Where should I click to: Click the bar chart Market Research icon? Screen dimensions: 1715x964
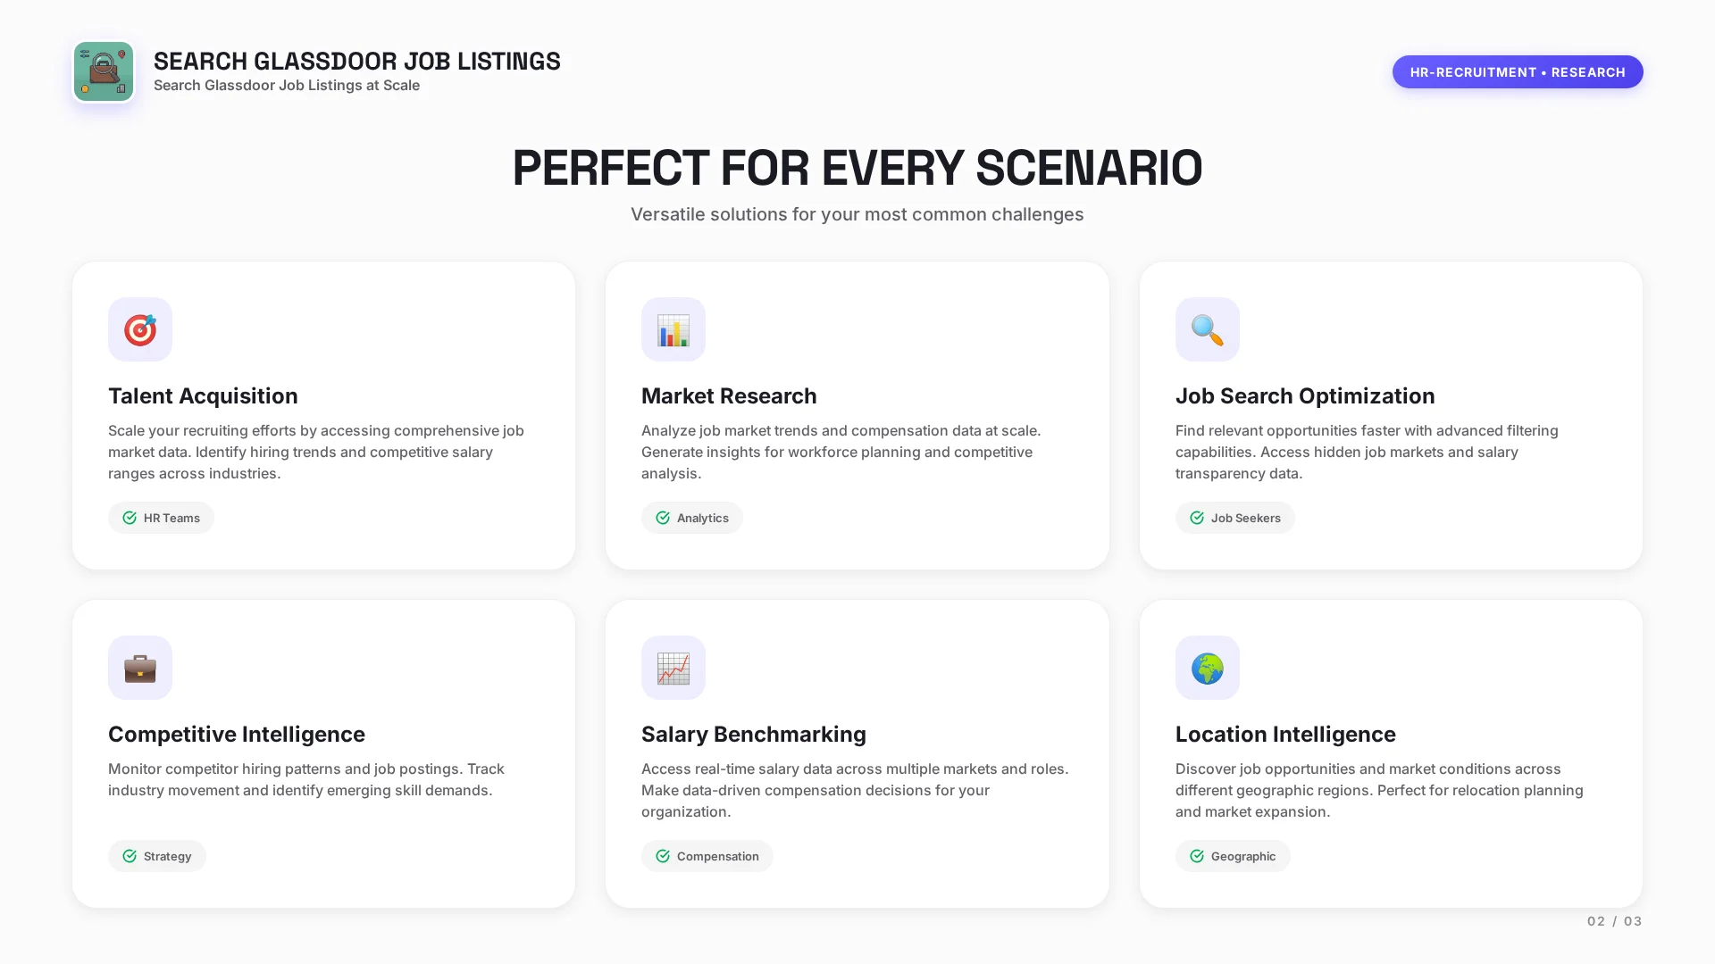click(673, 329)
